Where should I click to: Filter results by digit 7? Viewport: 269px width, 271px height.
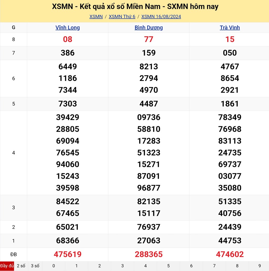click(x=214, y=266)
